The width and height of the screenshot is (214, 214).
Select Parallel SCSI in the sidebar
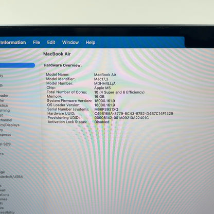pos(6,144)
